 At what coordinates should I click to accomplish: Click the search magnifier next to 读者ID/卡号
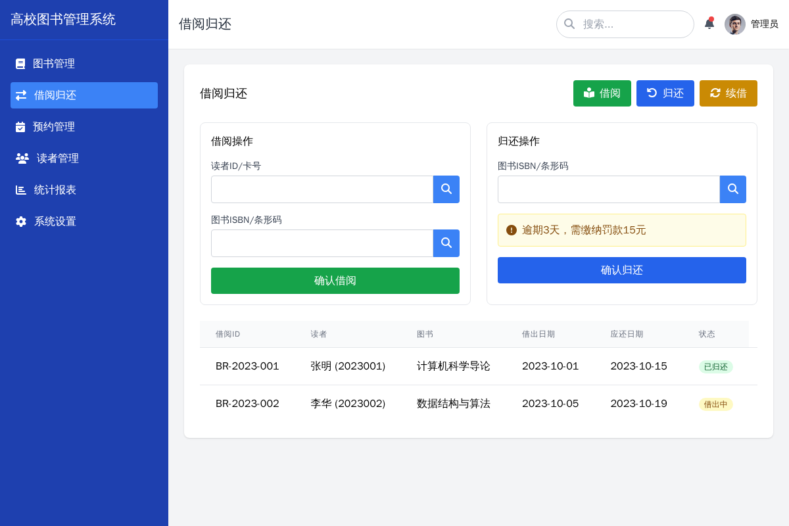[x=446, y=189]
